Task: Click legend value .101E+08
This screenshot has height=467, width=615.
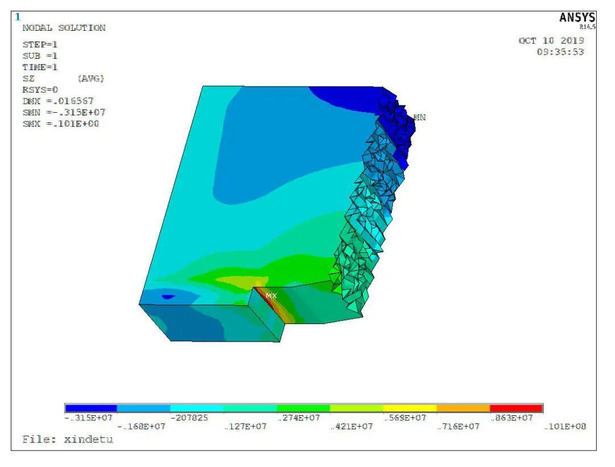Action: pos(565,426)
